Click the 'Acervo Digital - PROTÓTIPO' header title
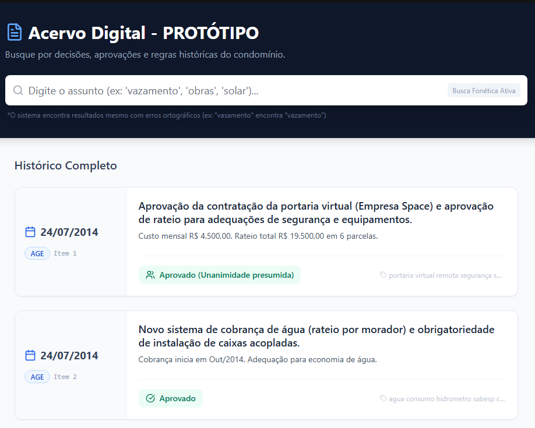535x428 pixels. tap(143, 33)
